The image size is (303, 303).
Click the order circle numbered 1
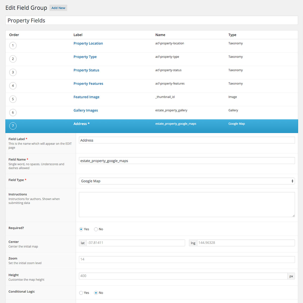tap(13, 46)
